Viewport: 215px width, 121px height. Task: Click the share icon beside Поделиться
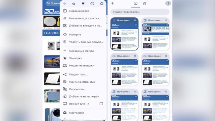(x=65, y=75)
